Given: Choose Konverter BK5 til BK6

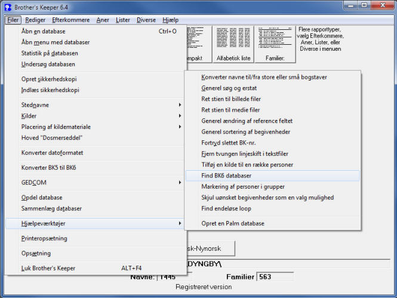Looking at the screenshot, I should coord(96,167).
